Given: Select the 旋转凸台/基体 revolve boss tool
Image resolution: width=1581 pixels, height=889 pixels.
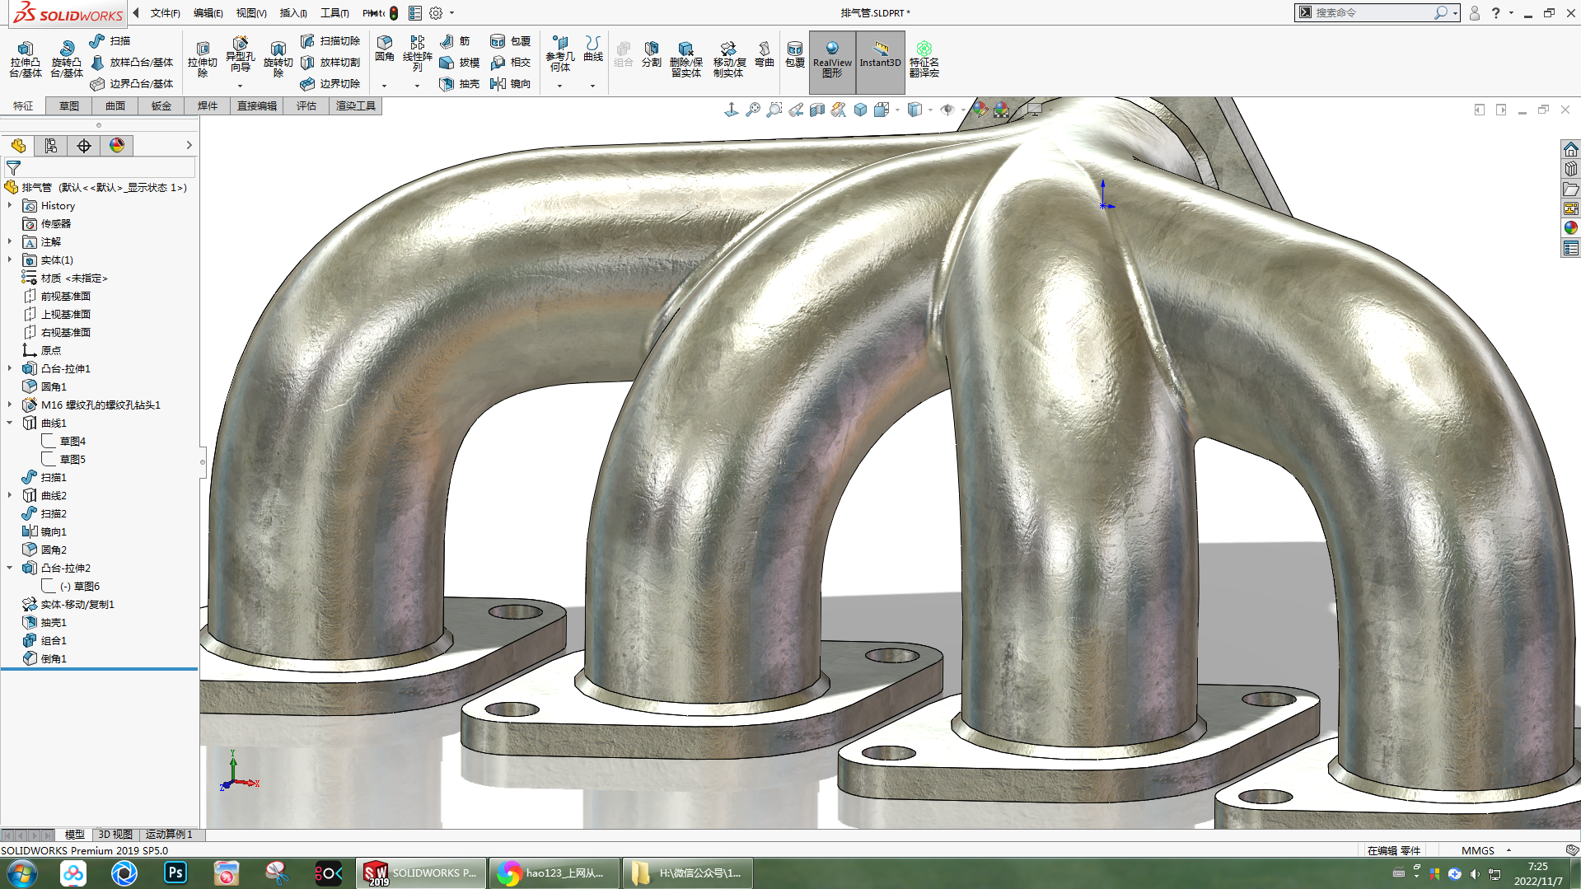Looking at the screenshot, I should (67, 59).
